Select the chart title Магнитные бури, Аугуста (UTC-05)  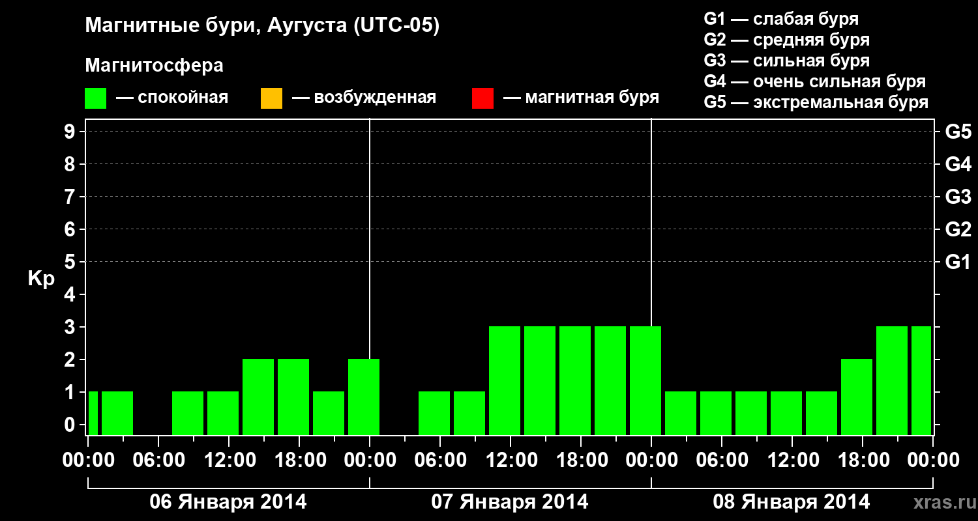tap(262, 26)
